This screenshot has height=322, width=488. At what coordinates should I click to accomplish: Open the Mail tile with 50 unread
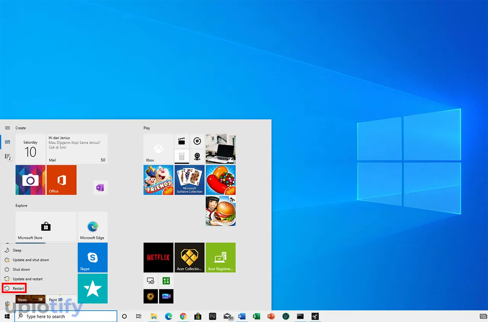pos(77,149)
